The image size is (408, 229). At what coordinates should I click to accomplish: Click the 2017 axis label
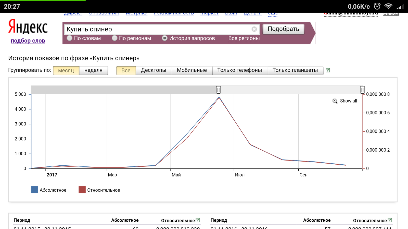52,175
